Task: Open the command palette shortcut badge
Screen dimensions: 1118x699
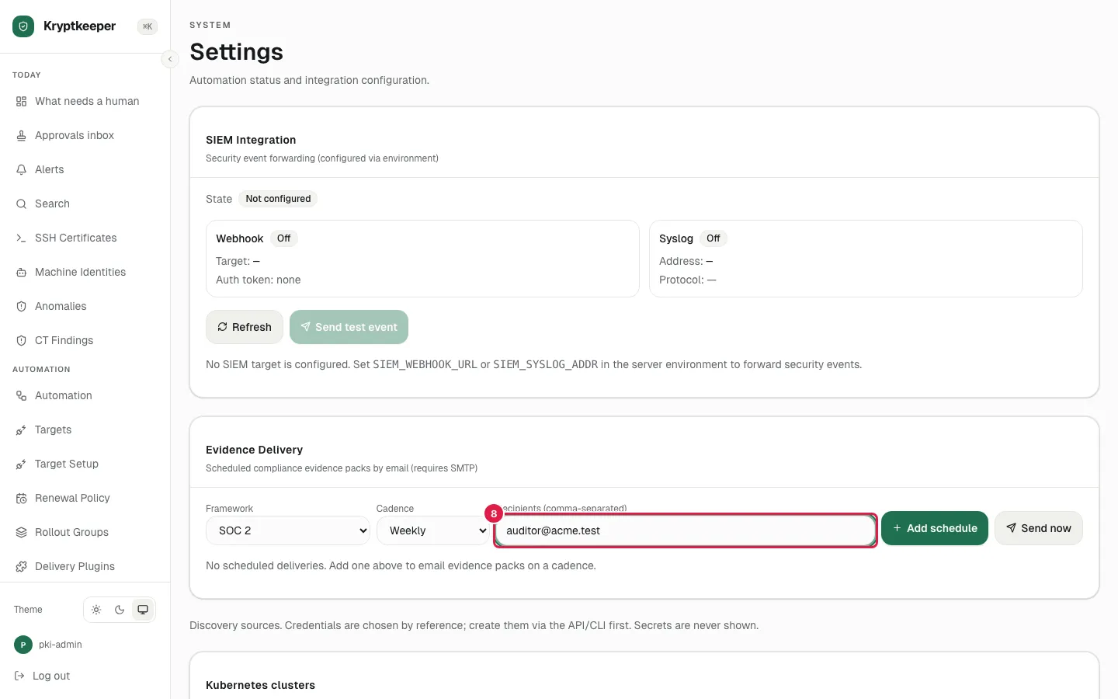Action: tap(148, 26)
